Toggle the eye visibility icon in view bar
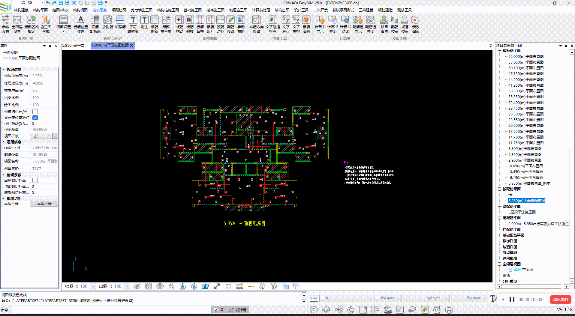The image size is (575, 316). coord(160,286)
